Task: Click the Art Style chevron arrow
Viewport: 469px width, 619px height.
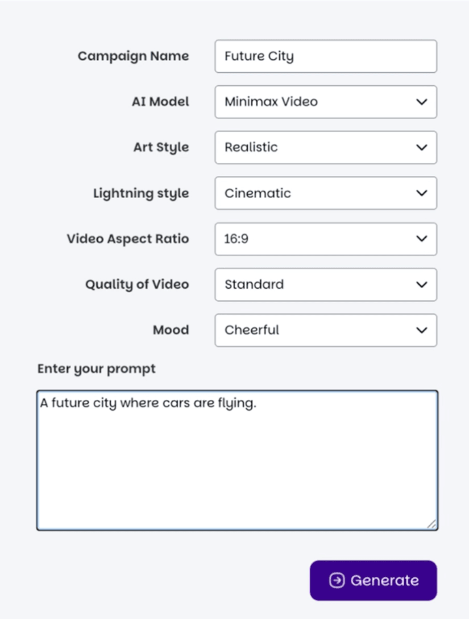Action: tap(422, 147)
